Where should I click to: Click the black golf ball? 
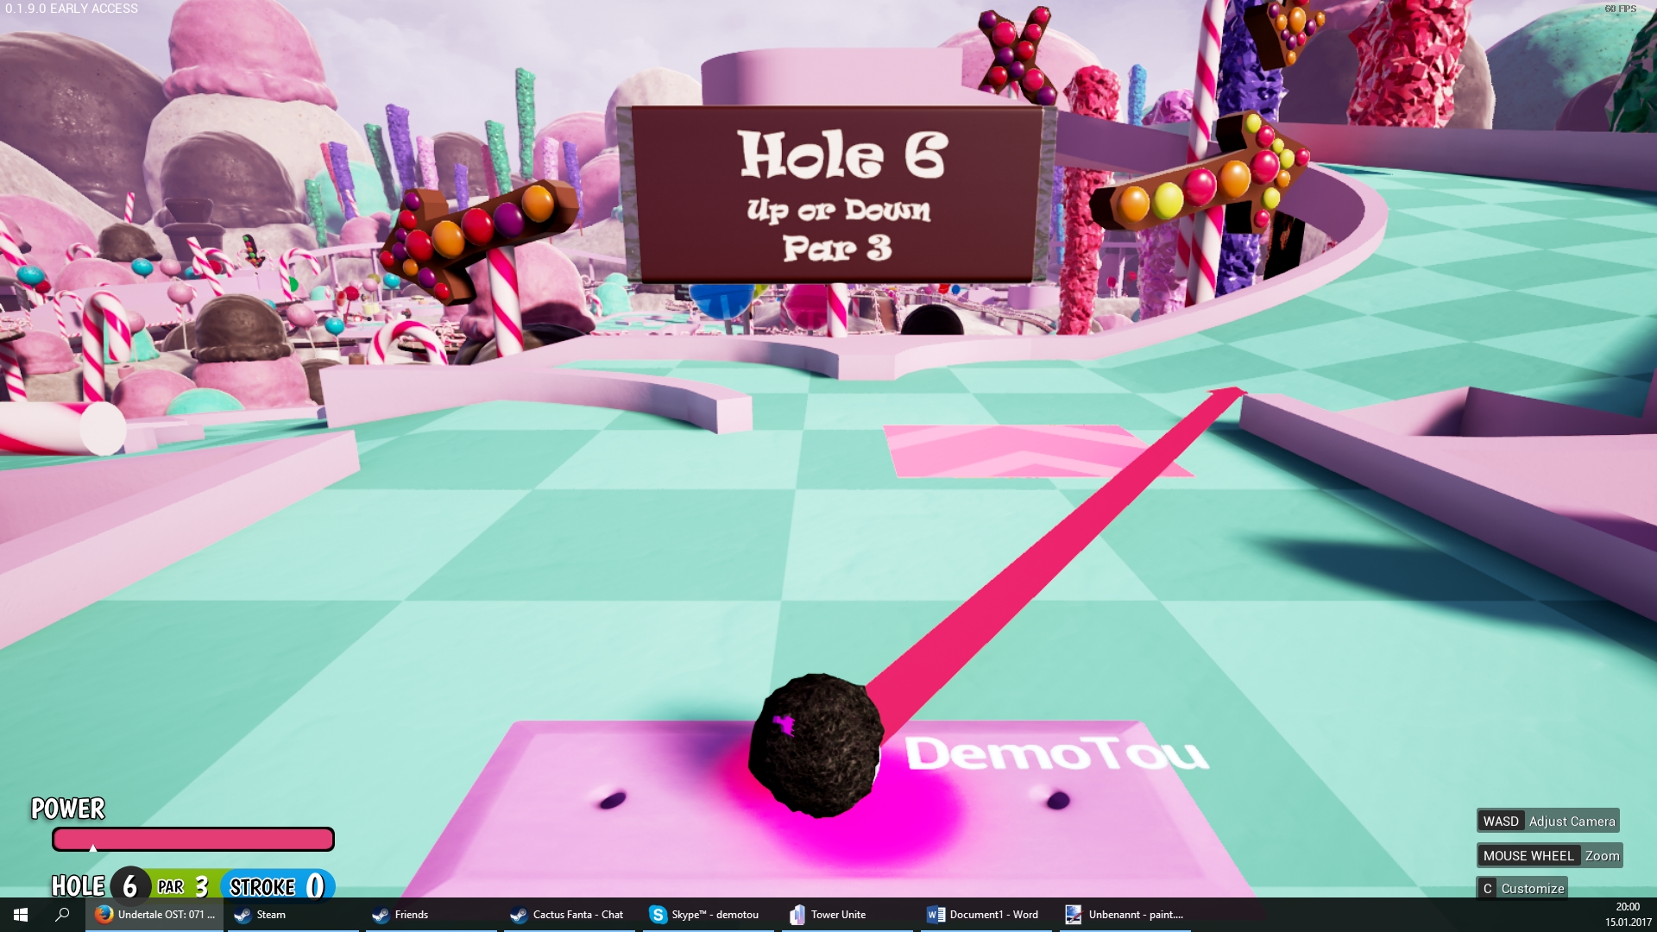pyautogui.click(x=816, y=746)
